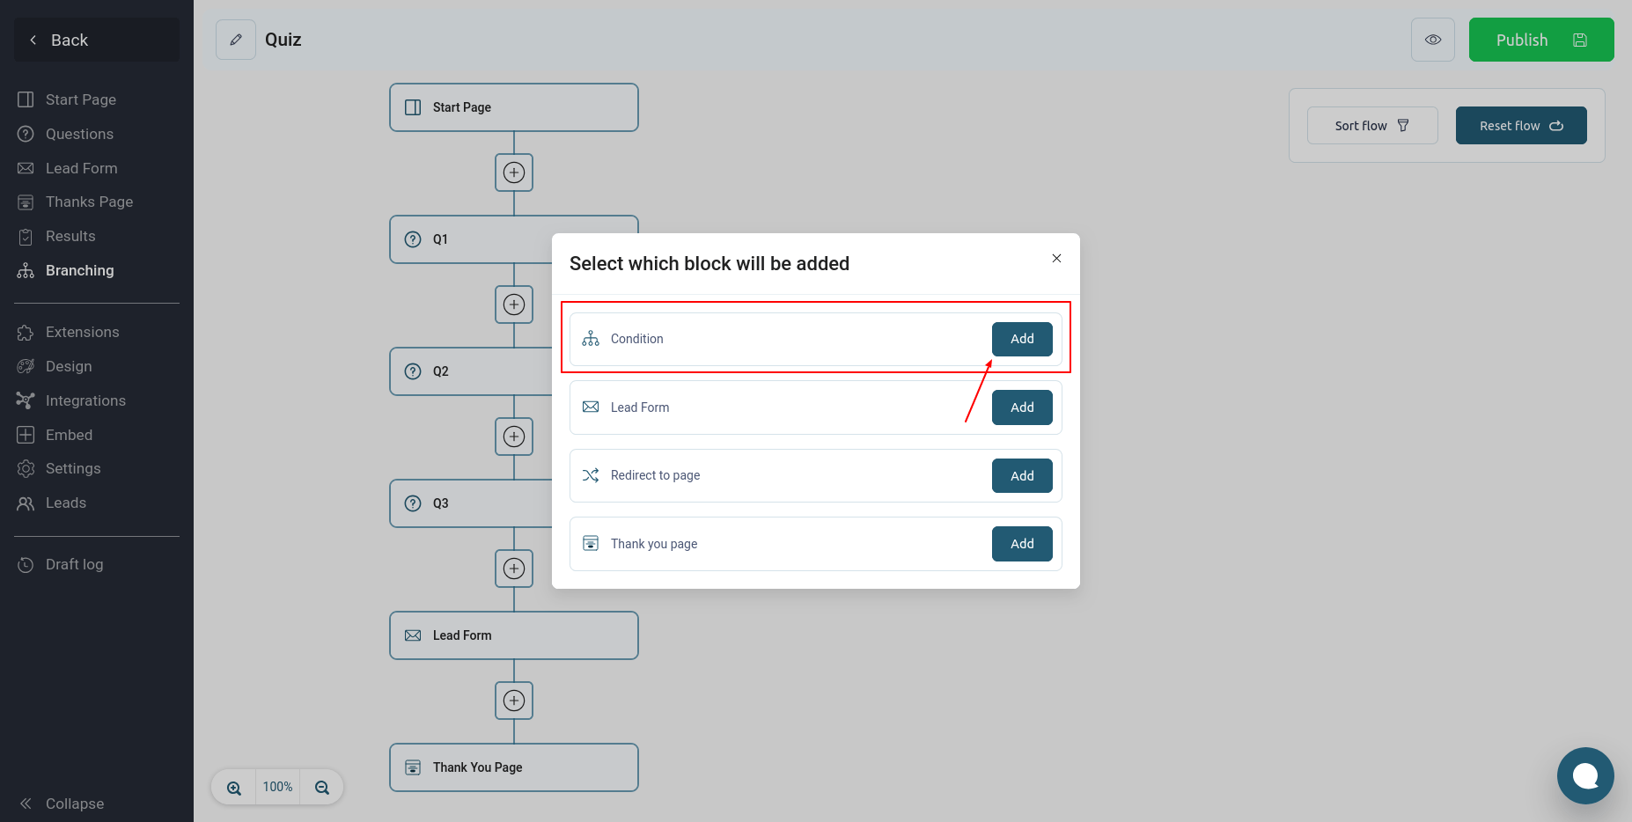
Task: Add a Thank you page block
Action: 1022,544
